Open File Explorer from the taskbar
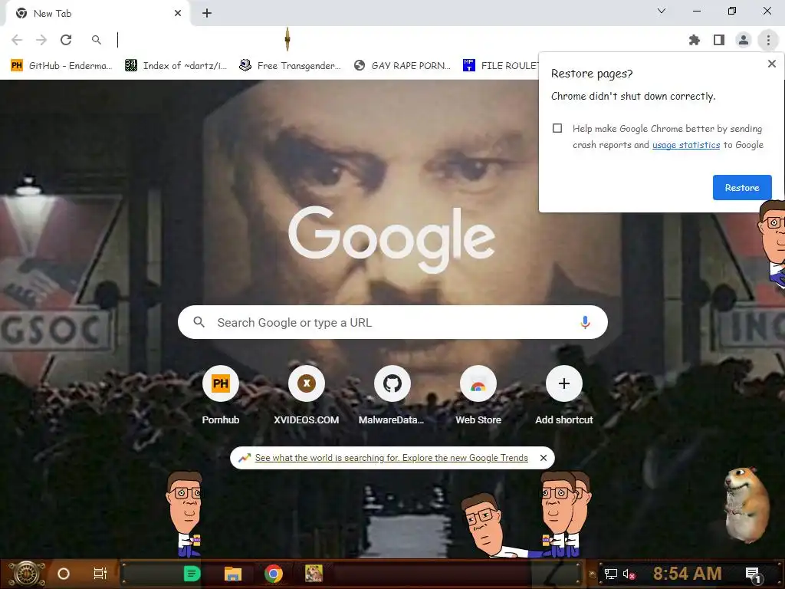This screenshot has width=785, height=589. click(233, 574)
